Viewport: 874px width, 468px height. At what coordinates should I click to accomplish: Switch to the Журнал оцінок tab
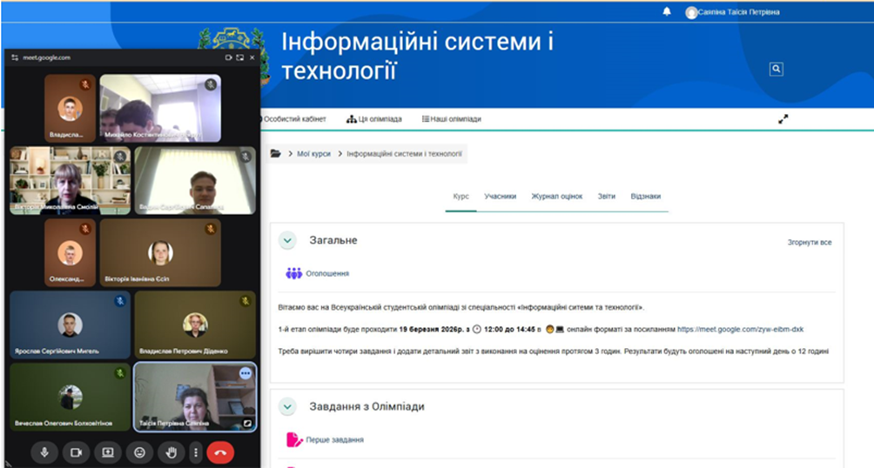coord(557,197)
